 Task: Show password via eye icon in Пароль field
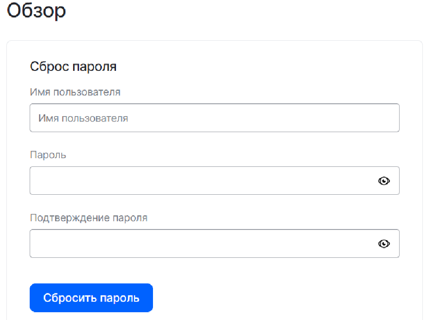384,181
